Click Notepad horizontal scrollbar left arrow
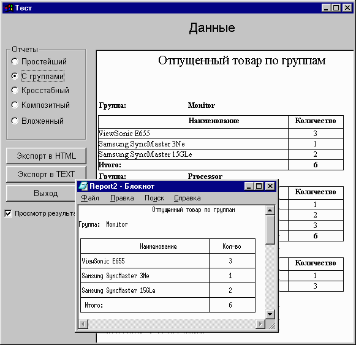The image size is (356, 345). coord(83,324)
